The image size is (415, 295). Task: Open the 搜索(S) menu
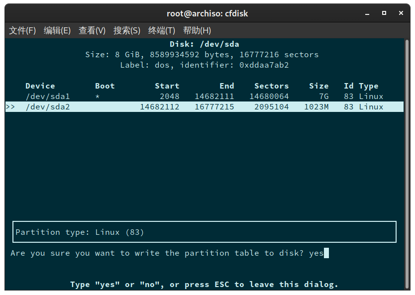126,30
